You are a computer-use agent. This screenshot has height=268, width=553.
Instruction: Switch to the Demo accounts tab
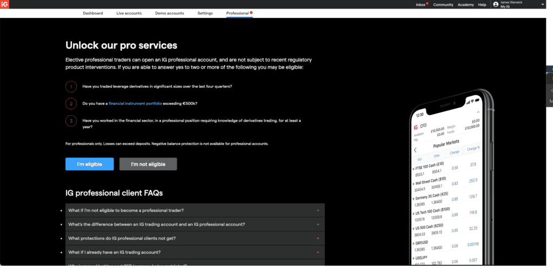[x=169, y=13]
